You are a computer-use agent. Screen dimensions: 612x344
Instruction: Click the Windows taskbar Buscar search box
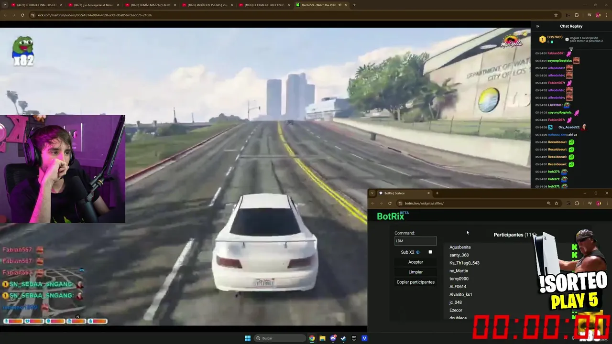280,338
